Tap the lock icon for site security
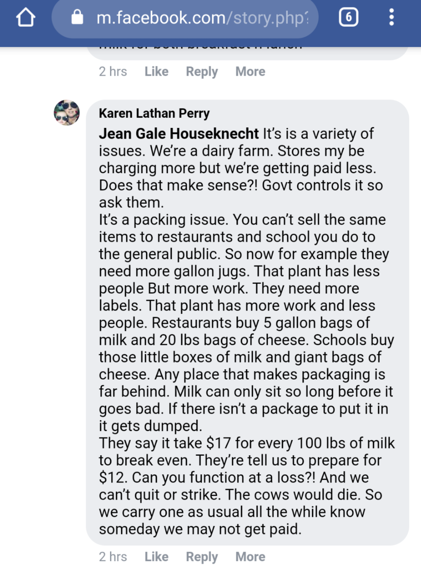The image size is (421, 583). [77, 17]
